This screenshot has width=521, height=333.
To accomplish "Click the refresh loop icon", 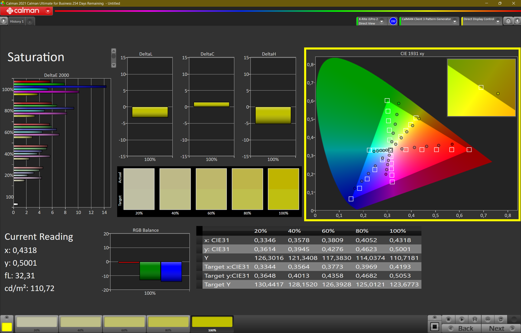I will pos(501,319).
